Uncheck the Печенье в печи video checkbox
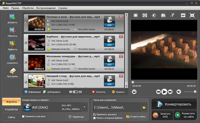 (26, 23)
